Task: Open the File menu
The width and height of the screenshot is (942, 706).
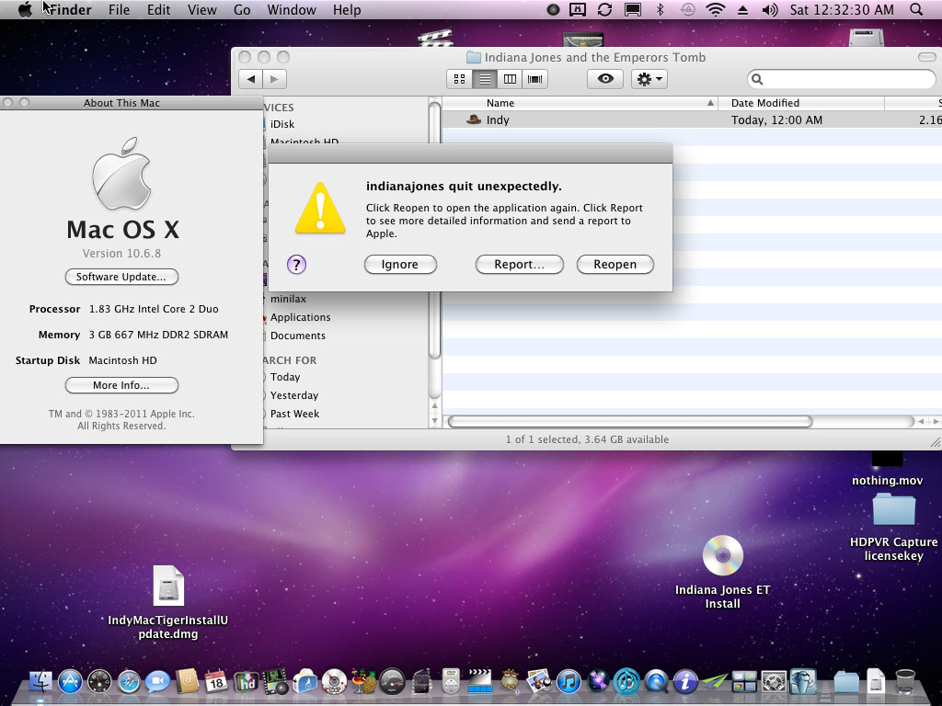Action: point(119,9)
